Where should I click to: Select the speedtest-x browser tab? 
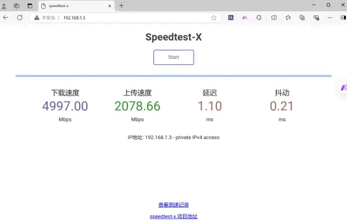(x=77, y=6)
